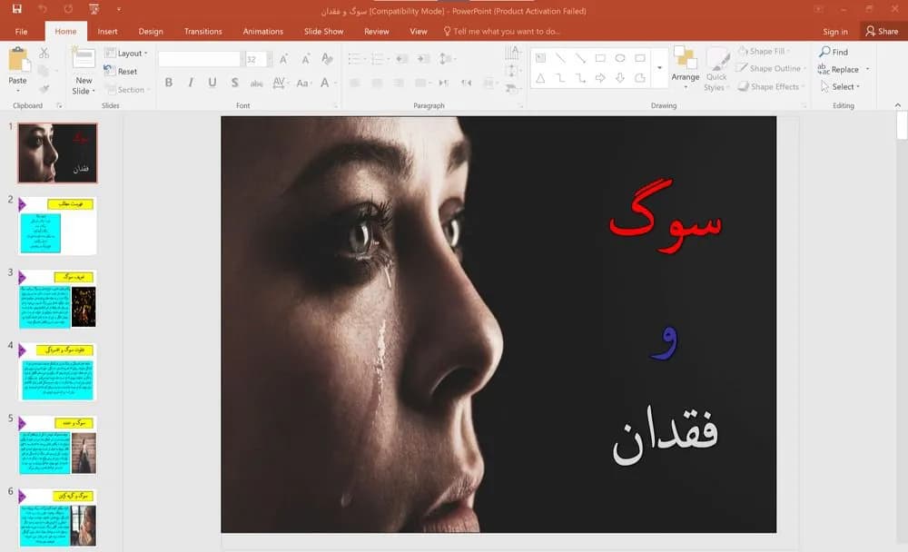Click the Font Color A button

[x=325, y=83]
